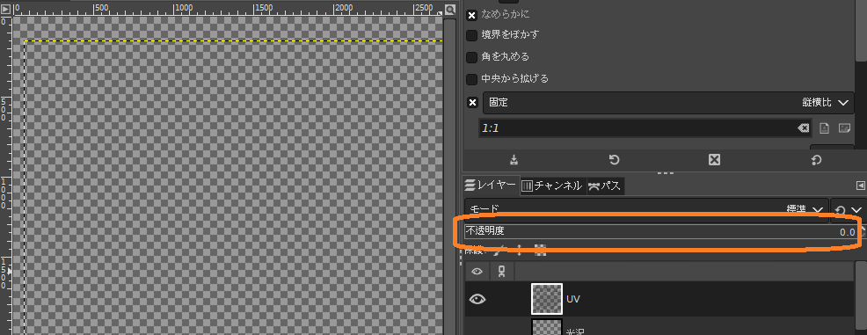This screenshot has width=867, height=335.
Task: Select the UV layer name
Action: pyautogui.click(x=572, y=299)
